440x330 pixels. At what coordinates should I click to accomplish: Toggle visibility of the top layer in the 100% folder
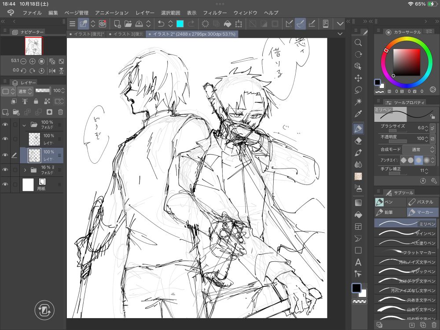(x=5, y=139)
